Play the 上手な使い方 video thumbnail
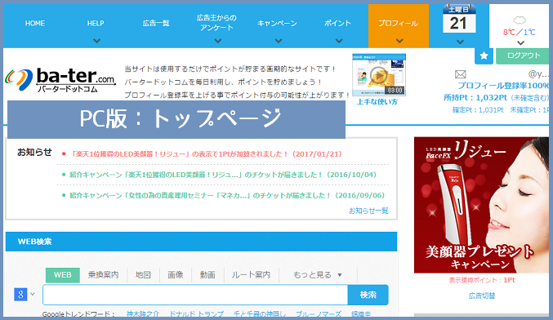553x320 pixels. click(x=379, y=75)
